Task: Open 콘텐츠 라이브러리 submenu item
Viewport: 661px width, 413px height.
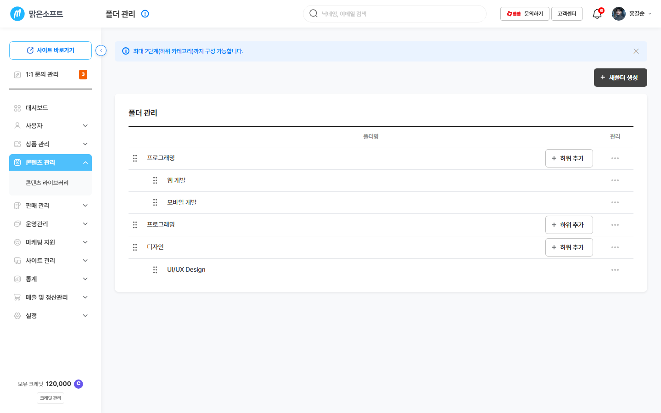Action: coord(47,183)
